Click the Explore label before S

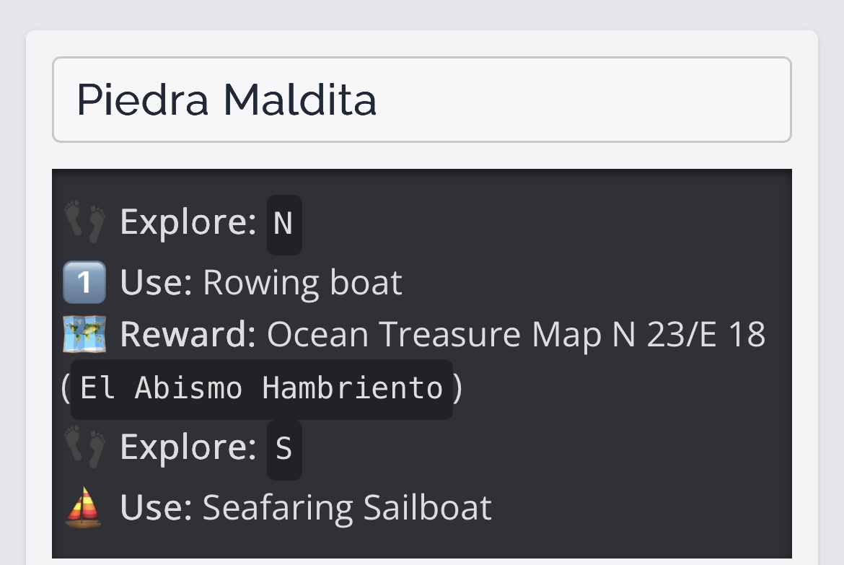click(x=188, y=447)
